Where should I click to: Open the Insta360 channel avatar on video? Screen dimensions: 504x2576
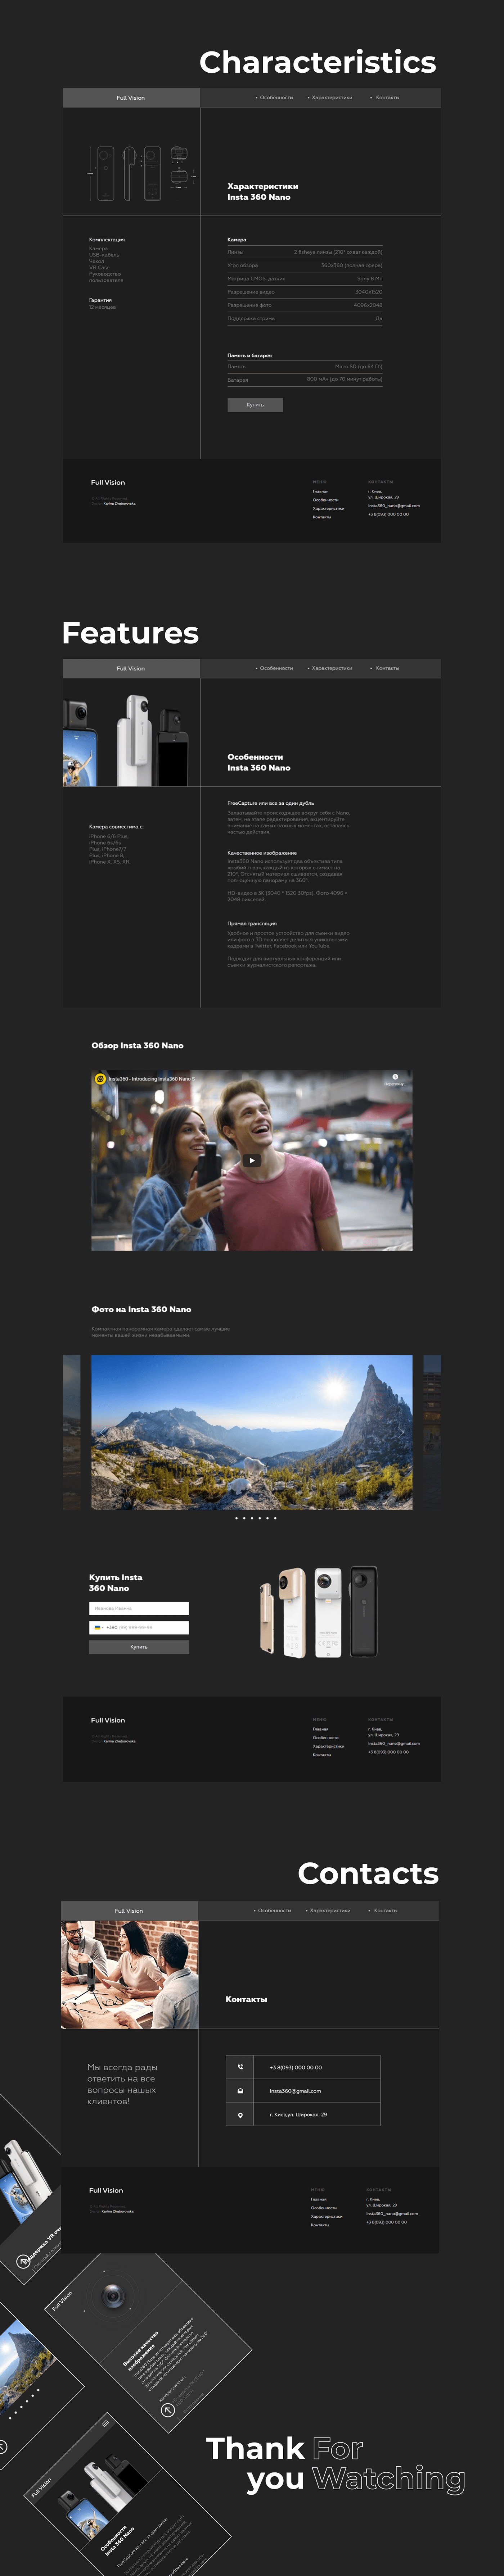click(x=100, y=1079)
